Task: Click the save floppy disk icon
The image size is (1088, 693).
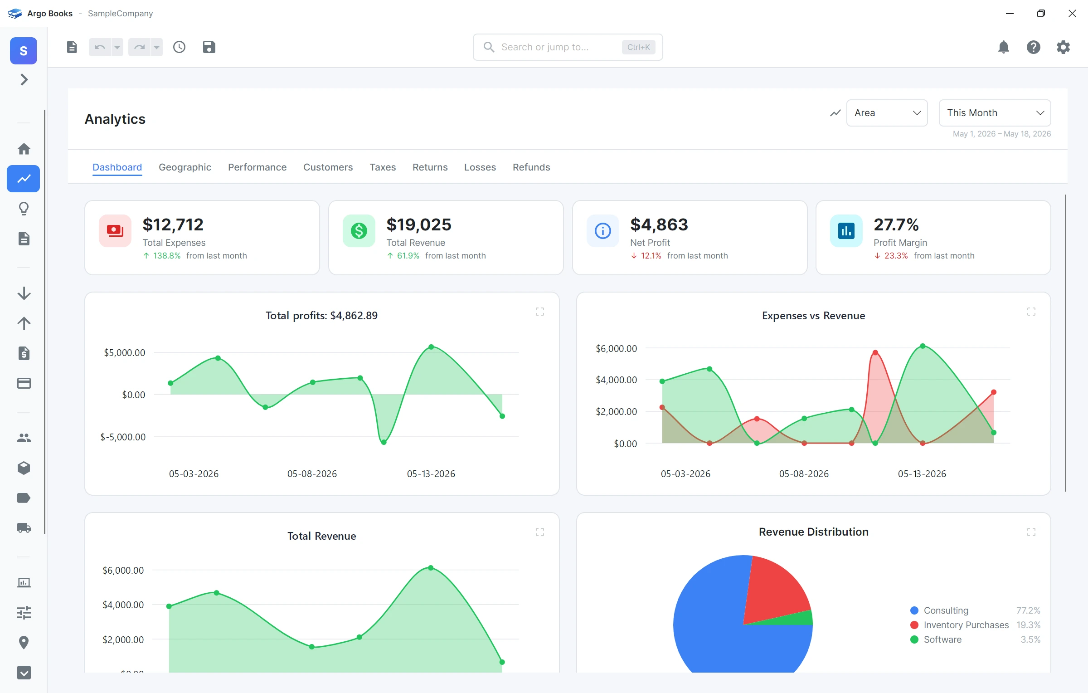Action: (x=209, y=47)
